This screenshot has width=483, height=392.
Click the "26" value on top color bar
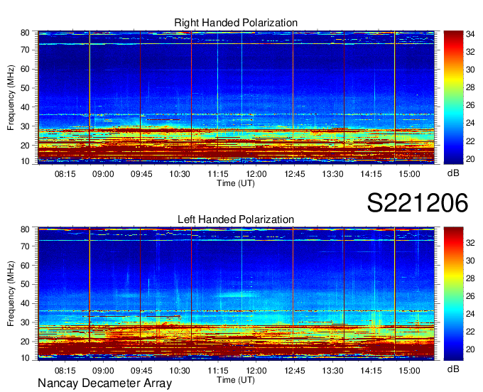tap(470, 105)
